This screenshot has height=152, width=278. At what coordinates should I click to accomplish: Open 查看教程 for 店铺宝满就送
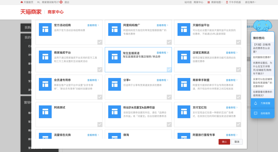(232, 53)
